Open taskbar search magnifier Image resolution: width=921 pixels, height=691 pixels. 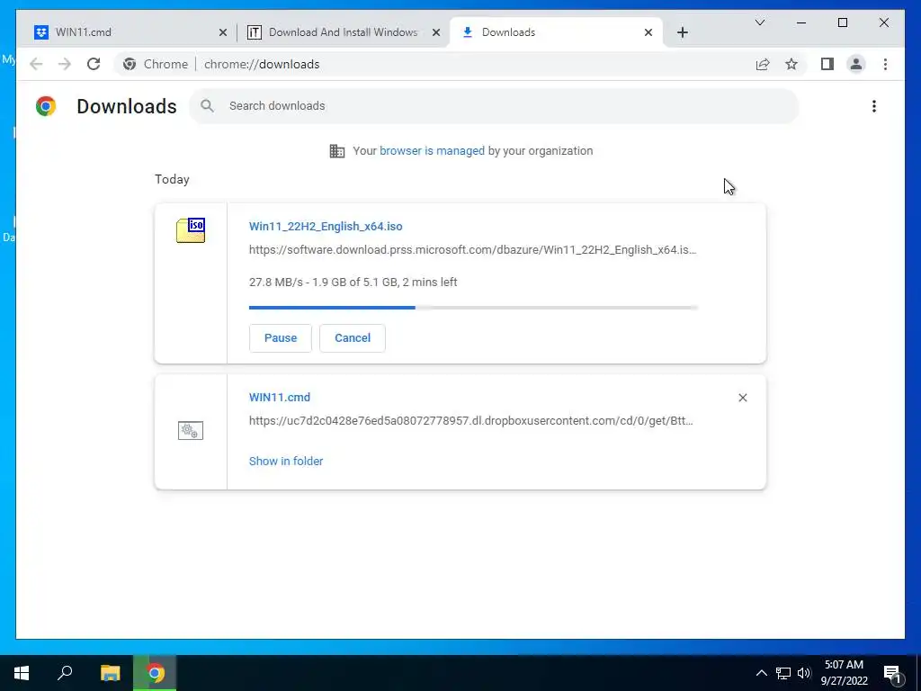65,673
